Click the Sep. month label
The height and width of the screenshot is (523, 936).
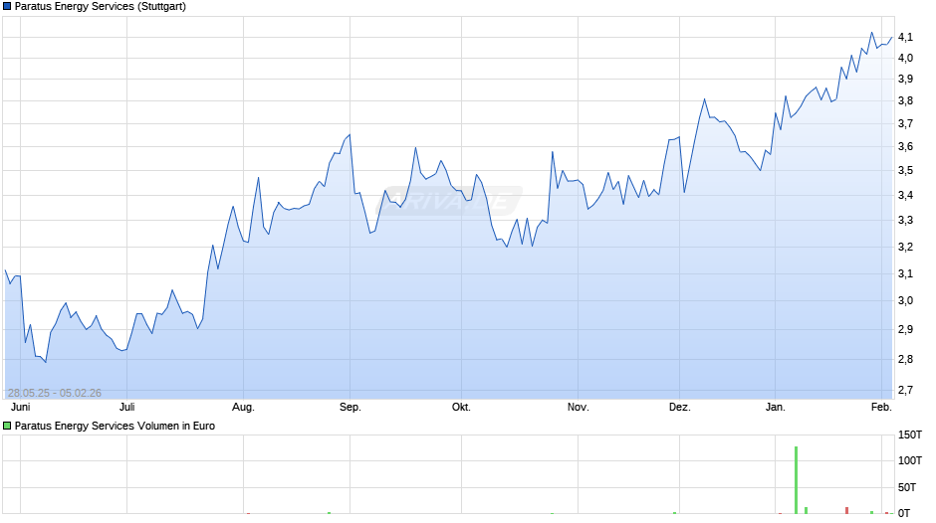click(350, 408)
